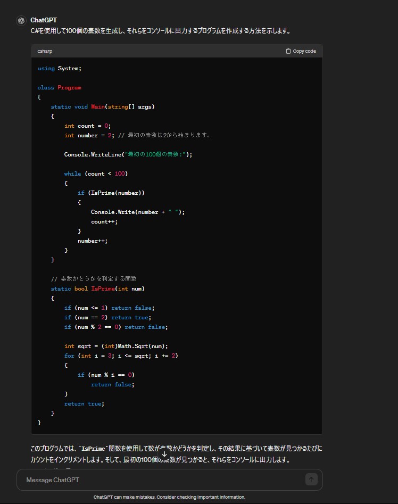Click the intro sentence starting with C#
Screen dimensions: 398x504
pyautogui.click(x=161, y=31)
